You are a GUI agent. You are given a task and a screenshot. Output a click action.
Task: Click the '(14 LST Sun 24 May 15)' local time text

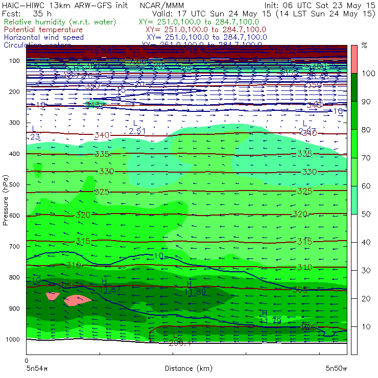(x=326, y=14)
